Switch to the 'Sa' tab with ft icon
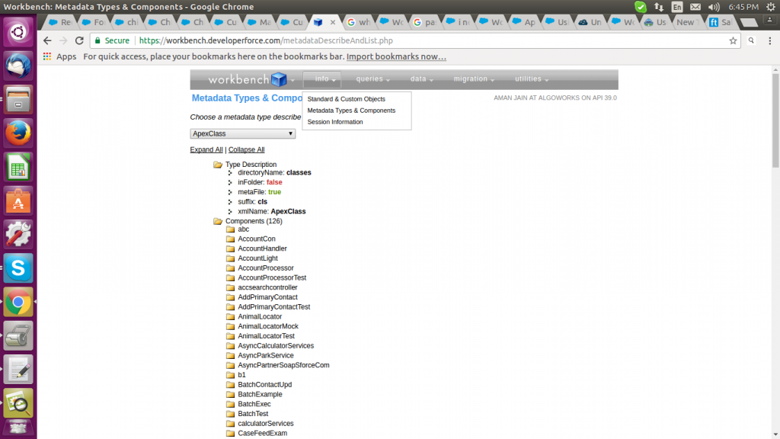Screen dimensions: 780x439 pos(721,22)
